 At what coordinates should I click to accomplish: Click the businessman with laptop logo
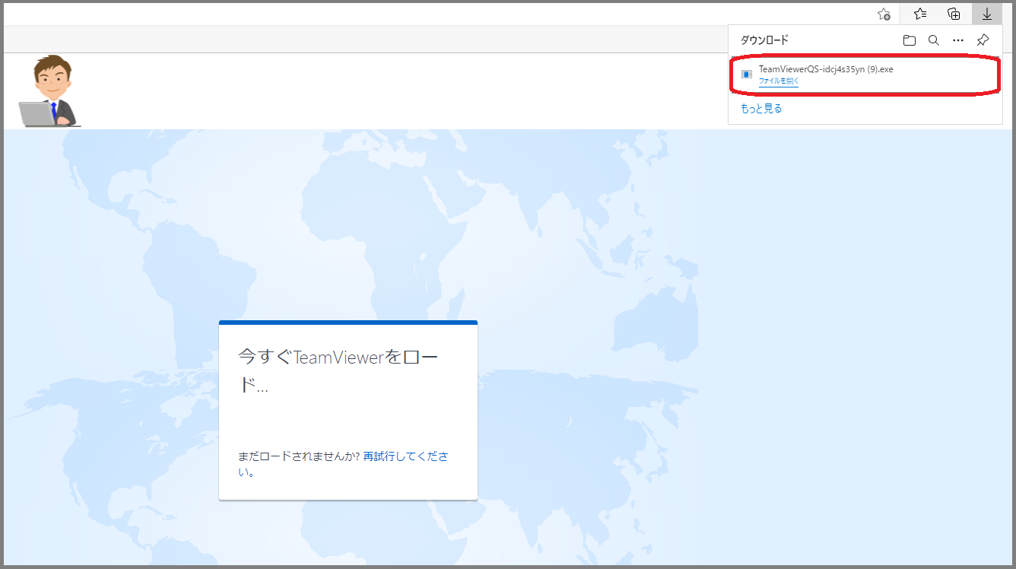click(x=50, y=91)
